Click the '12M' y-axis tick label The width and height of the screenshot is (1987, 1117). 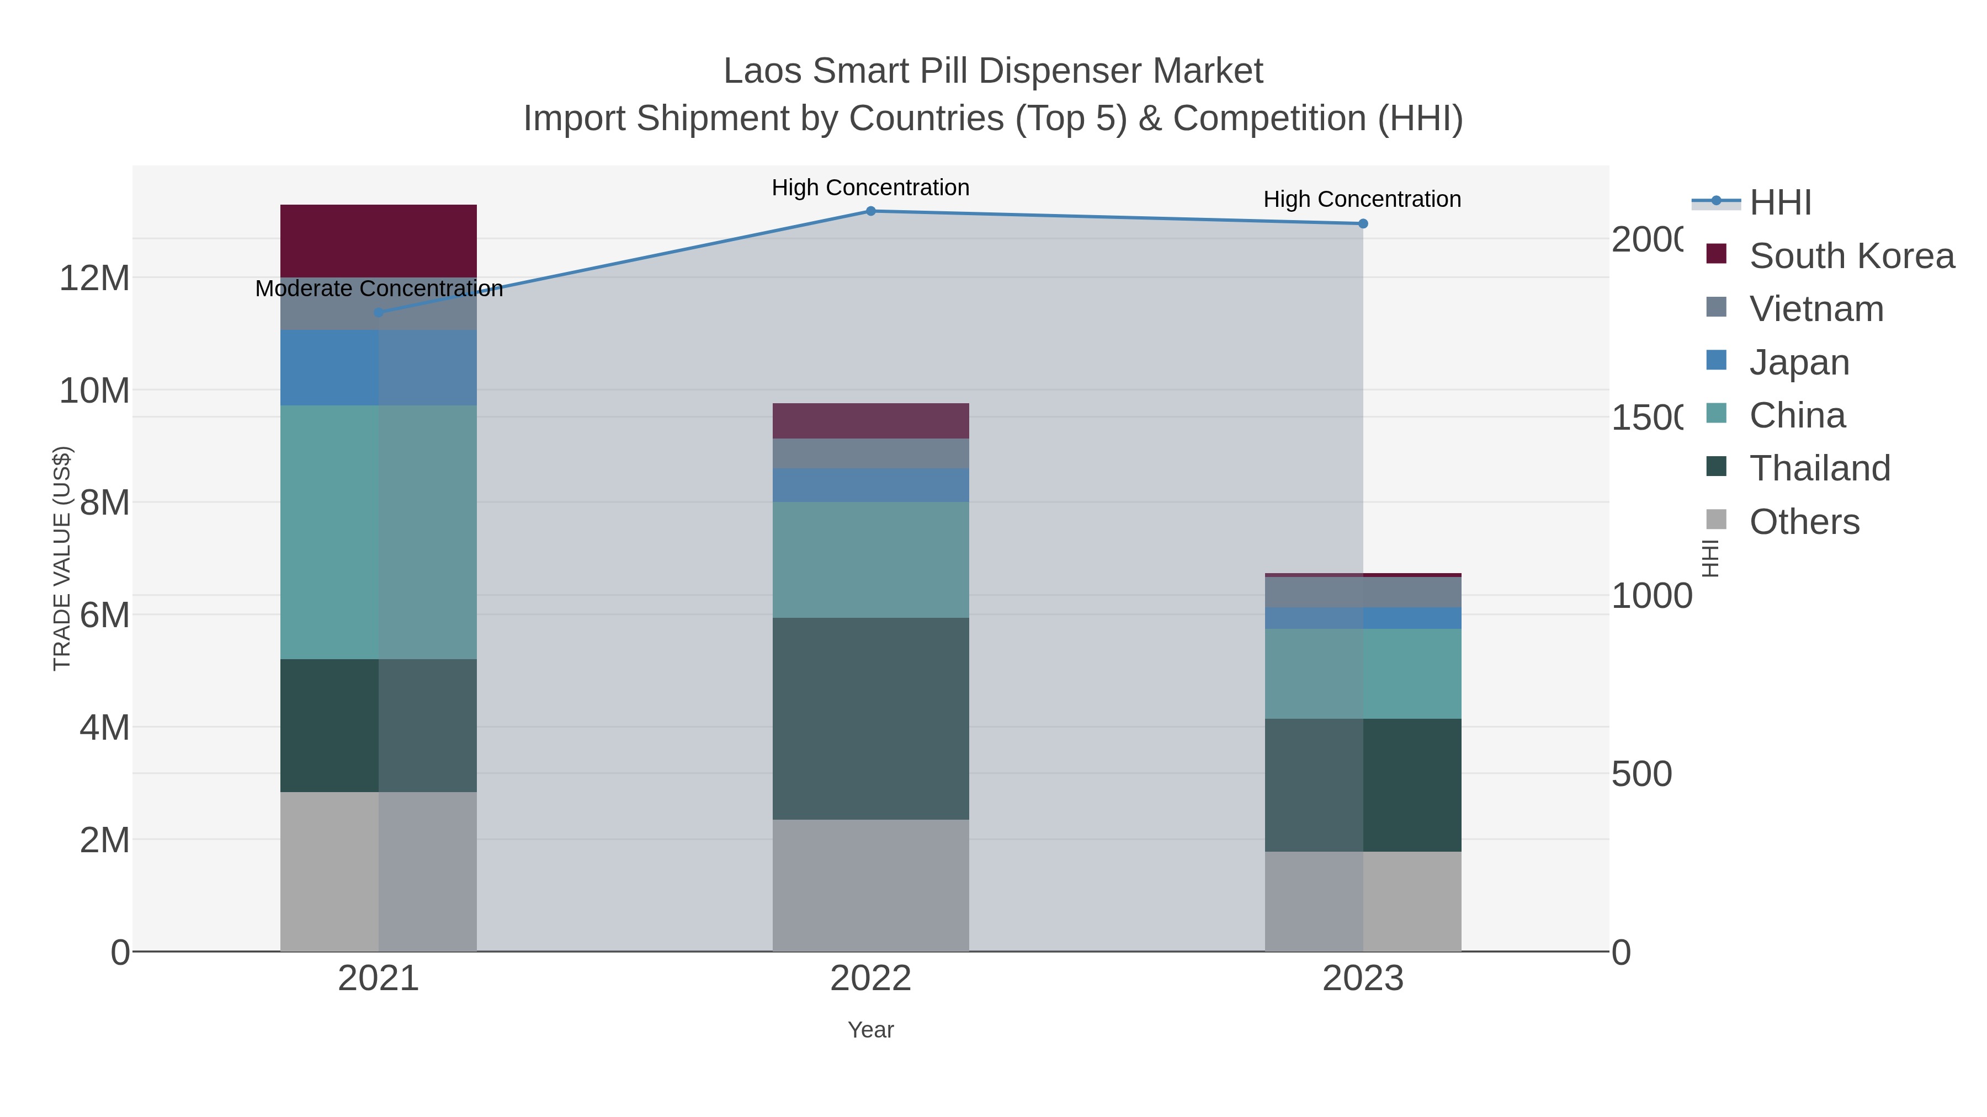pyautogui.click(x=94, y=279)
